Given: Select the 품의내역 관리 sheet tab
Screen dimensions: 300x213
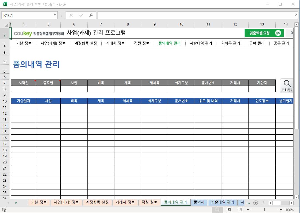Looking at the screenshot, I should (175, 202).
